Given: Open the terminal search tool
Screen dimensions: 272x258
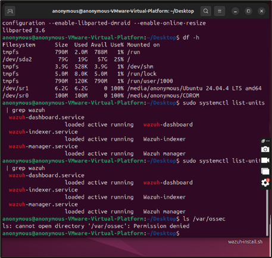Looking at the screenshot, I should [206, 11].
